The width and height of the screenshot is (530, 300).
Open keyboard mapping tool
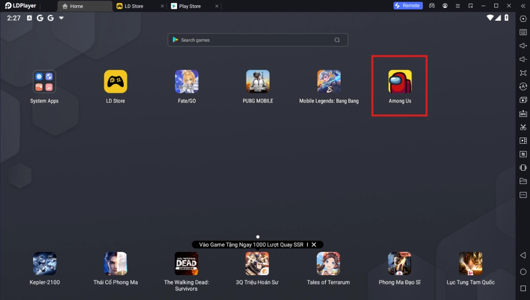click(x=523, y=32)
